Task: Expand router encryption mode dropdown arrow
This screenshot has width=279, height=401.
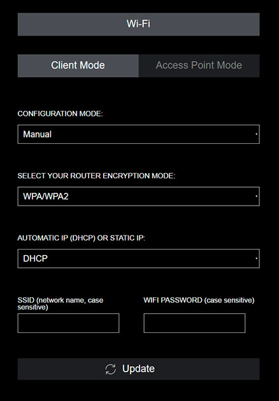Action: tap(256, 197)
